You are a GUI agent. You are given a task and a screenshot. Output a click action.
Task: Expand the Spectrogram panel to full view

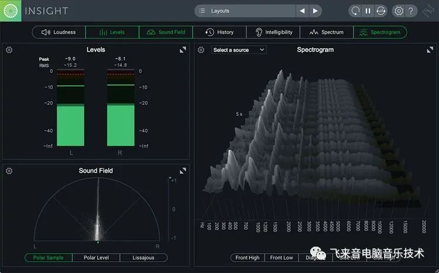pos(430,50)
